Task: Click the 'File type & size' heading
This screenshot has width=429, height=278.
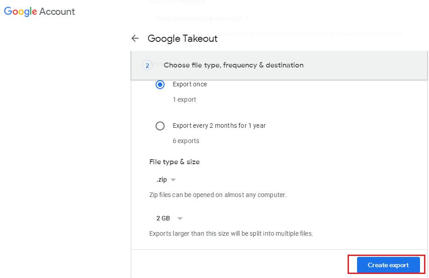Action: pos(174,162)
